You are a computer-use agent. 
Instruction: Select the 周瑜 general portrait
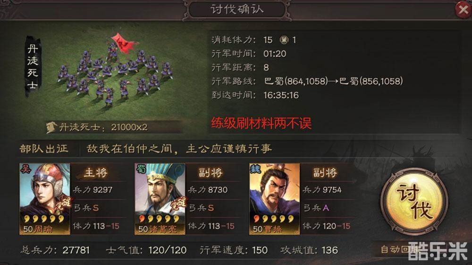pyautogui.click(x=45, y=199)
